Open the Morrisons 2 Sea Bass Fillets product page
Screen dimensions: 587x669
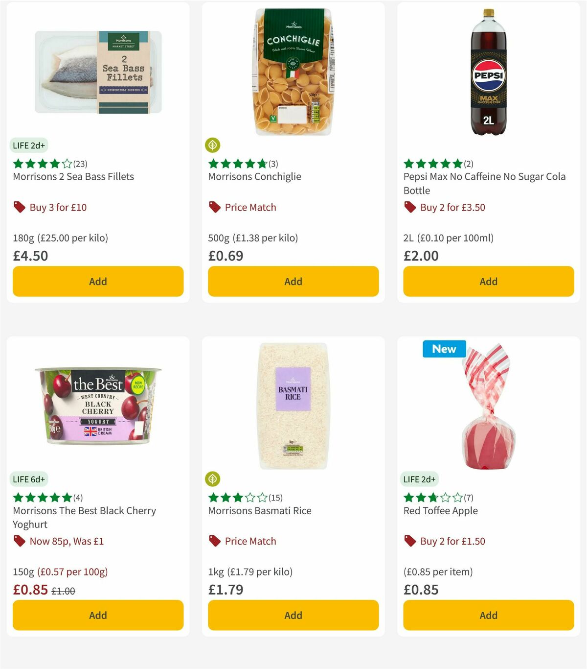72,176
